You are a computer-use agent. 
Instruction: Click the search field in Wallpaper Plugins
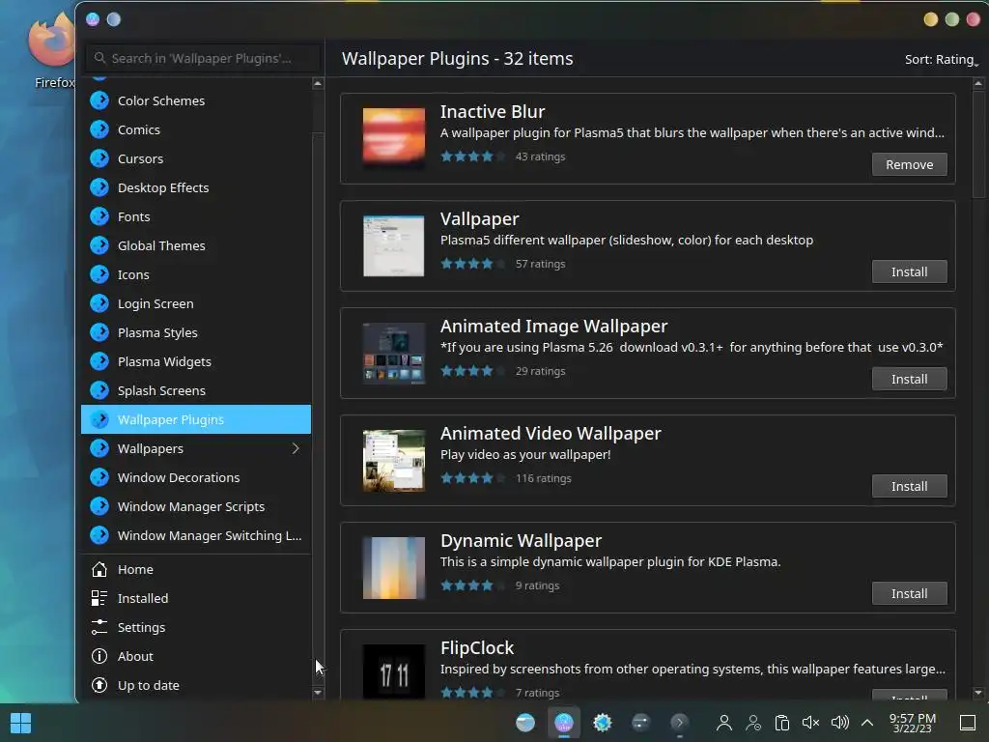click(203, 58)
